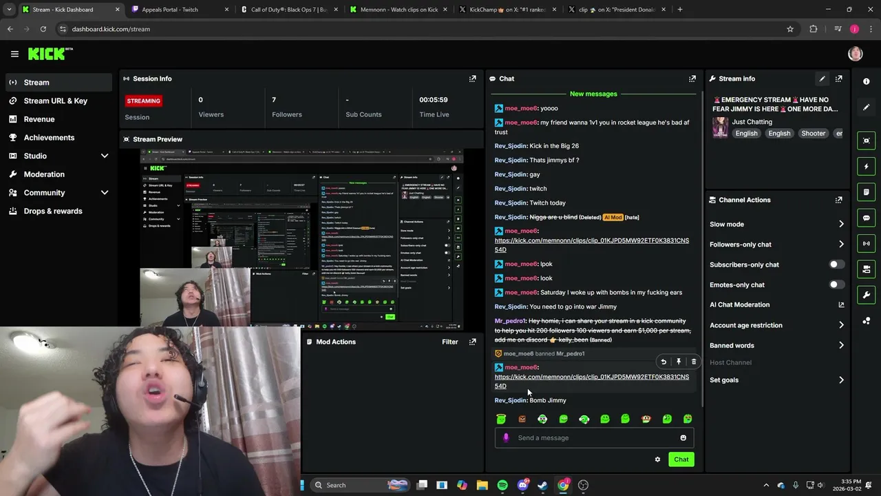Toggle the camera rail icon

click(867, 269)
